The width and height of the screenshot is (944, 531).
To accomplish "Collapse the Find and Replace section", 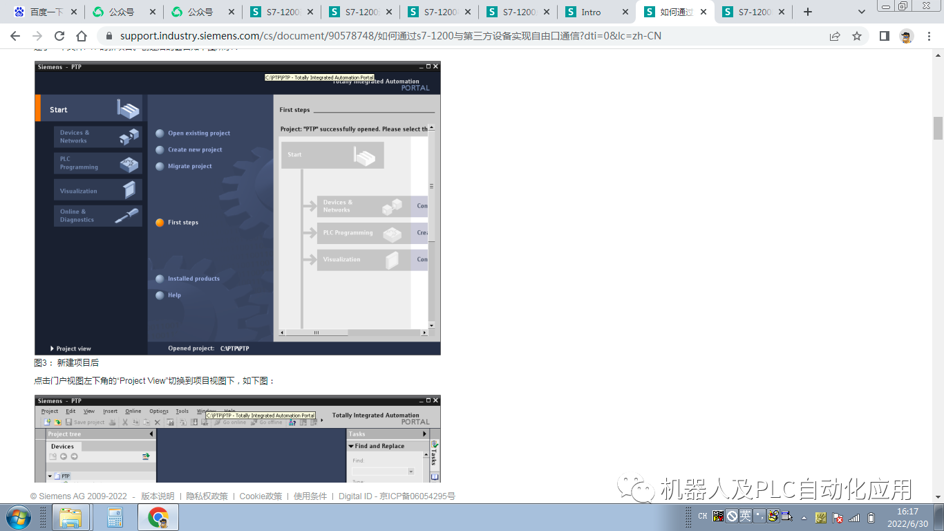I will point(351,447).
